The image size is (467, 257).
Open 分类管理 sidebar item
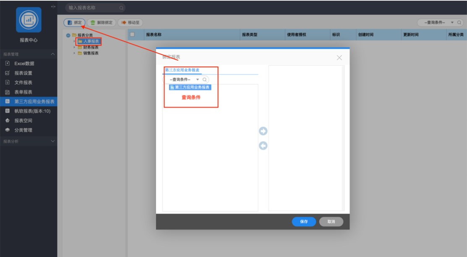coord(23,130)
